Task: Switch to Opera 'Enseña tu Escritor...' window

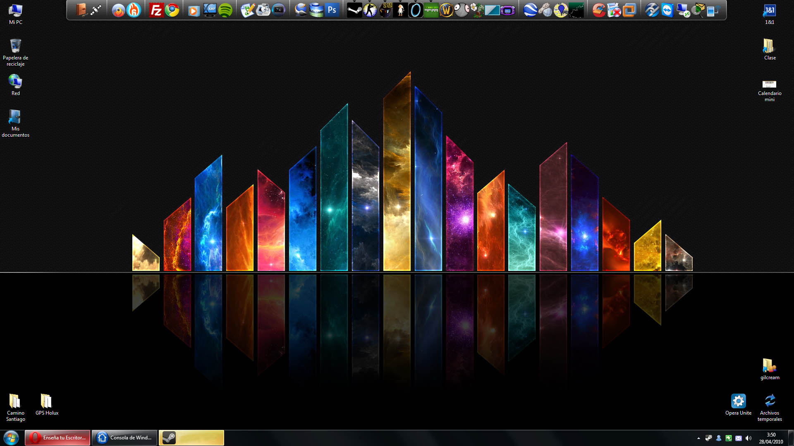Action: coord(57,438)
